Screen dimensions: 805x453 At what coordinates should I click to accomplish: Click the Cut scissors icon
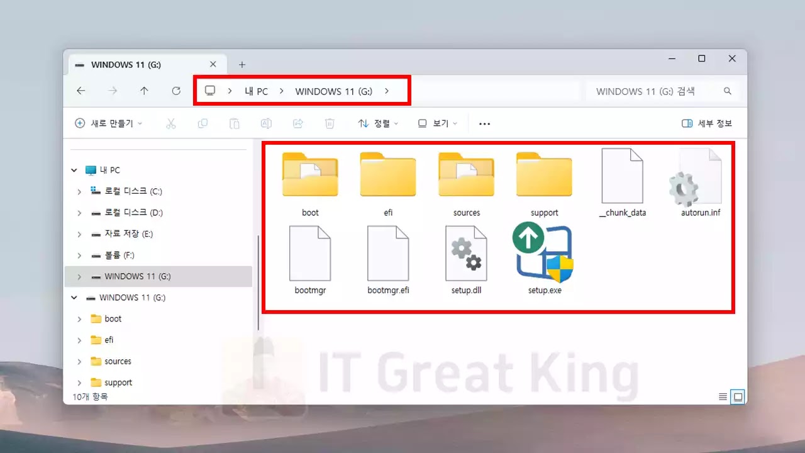pyautogui.click(x=170, y=124)
